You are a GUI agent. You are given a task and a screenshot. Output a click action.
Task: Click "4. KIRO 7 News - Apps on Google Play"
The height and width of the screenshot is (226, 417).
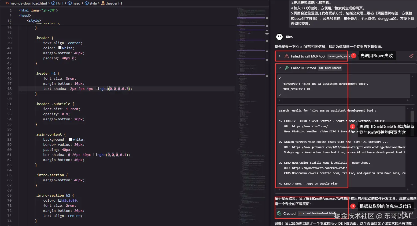click(x=308, y=183)
